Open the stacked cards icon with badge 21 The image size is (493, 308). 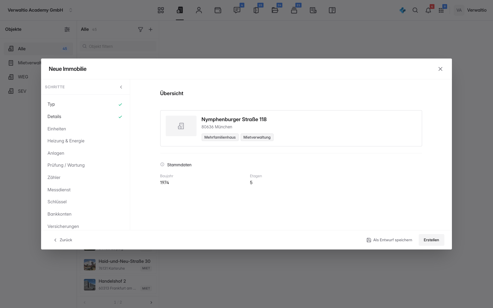[x=294, y=10]
